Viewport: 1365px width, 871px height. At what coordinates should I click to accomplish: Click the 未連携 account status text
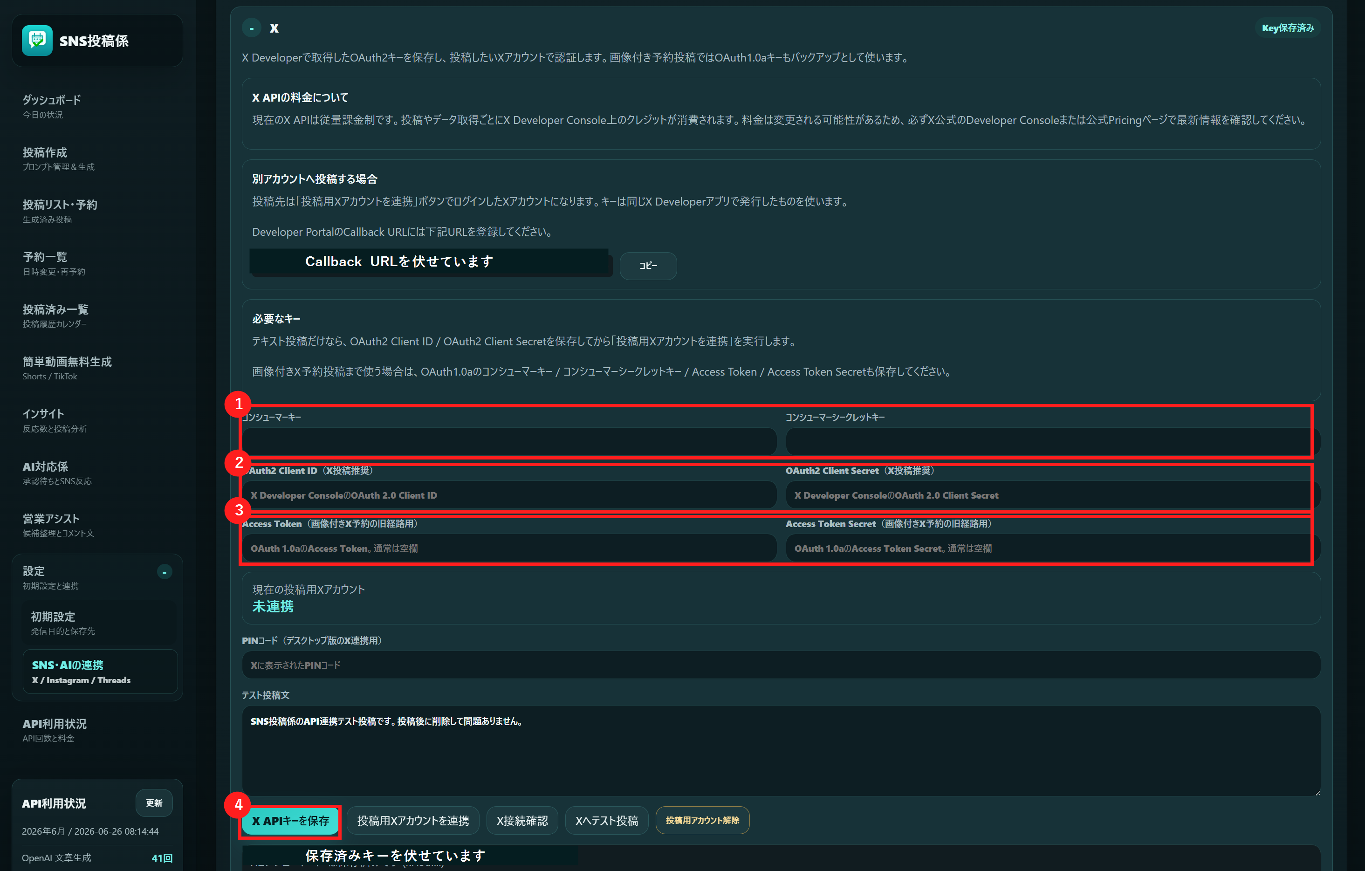[x=273, y=607]
